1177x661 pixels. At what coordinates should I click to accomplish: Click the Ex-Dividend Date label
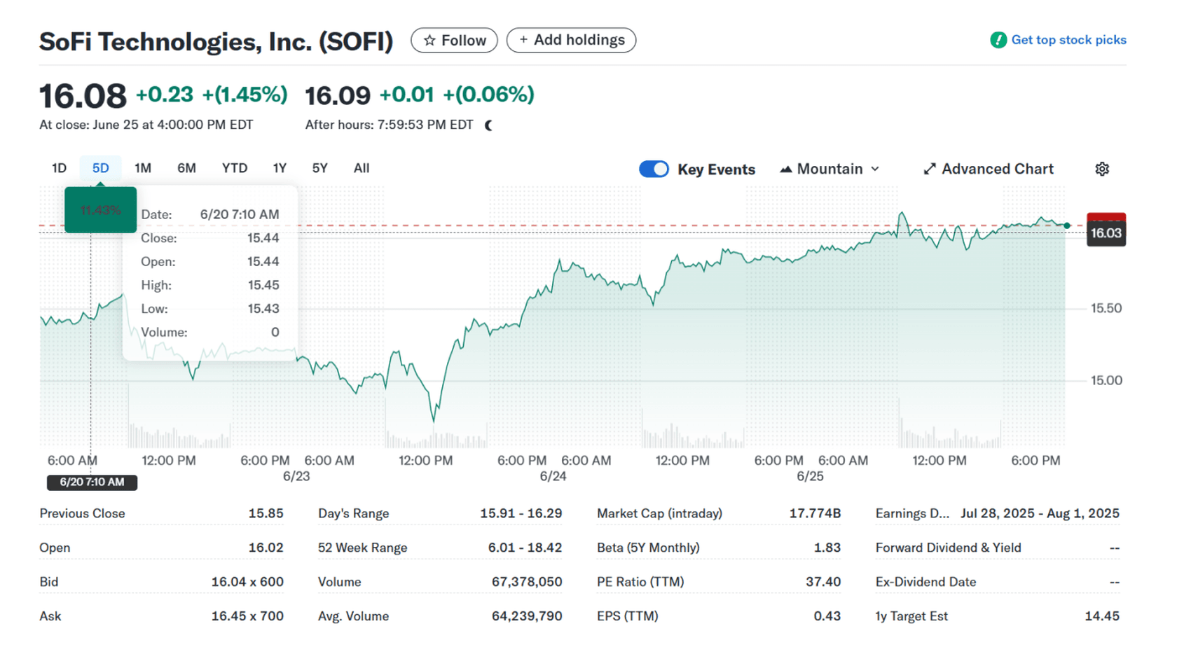pos(925,582)
